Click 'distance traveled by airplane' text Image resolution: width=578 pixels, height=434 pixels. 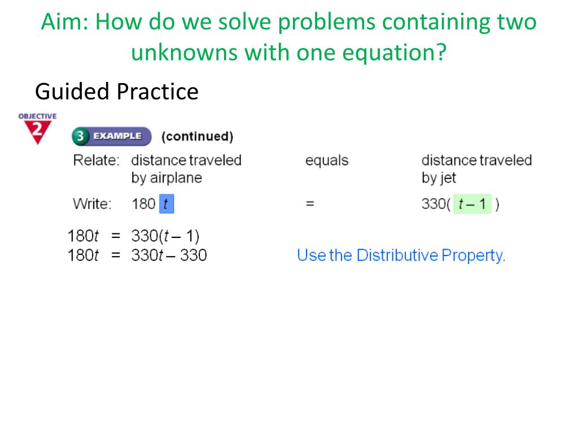click(186, 169)
